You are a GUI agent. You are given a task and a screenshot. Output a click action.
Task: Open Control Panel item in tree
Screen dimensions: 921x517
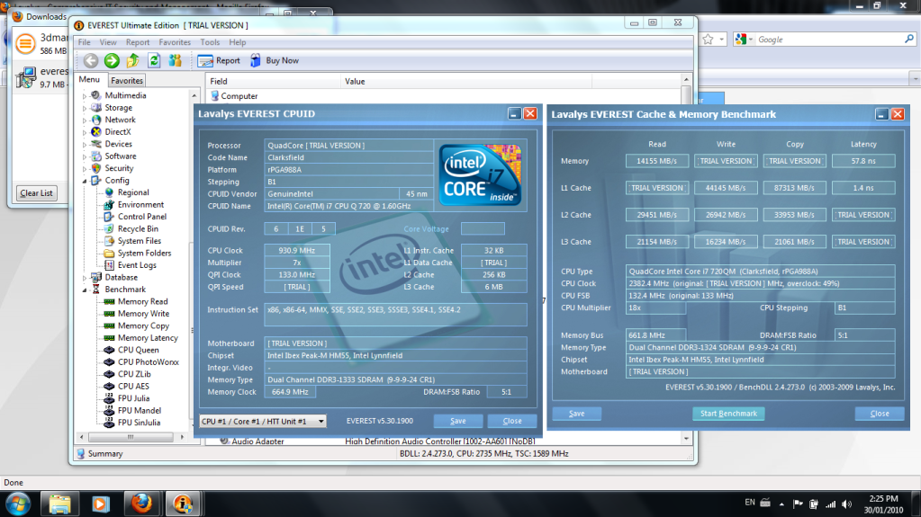click(x=141, y=217)
